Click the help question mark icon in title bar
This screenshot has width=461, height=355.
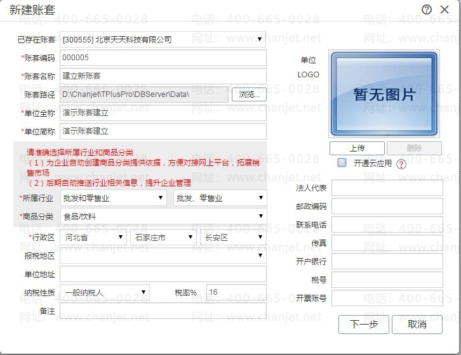point(426,10)
